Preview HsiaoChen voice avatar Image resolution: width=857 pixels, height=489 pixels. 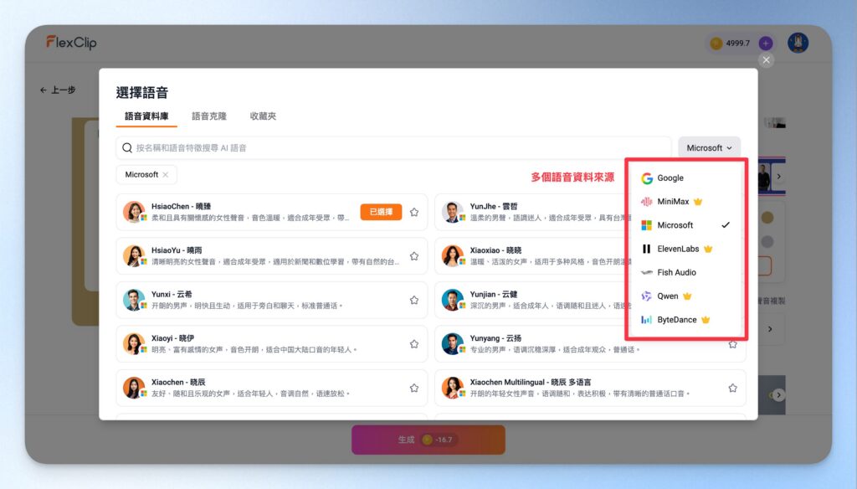tap(134, 212)
